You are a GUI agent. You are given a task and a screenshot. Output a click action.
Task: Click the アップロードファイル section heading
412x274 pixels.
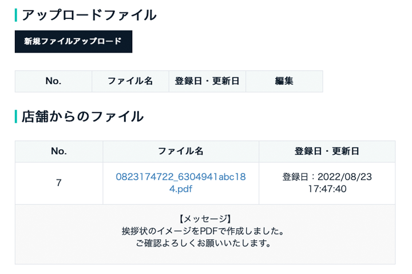tap(89, 15)
